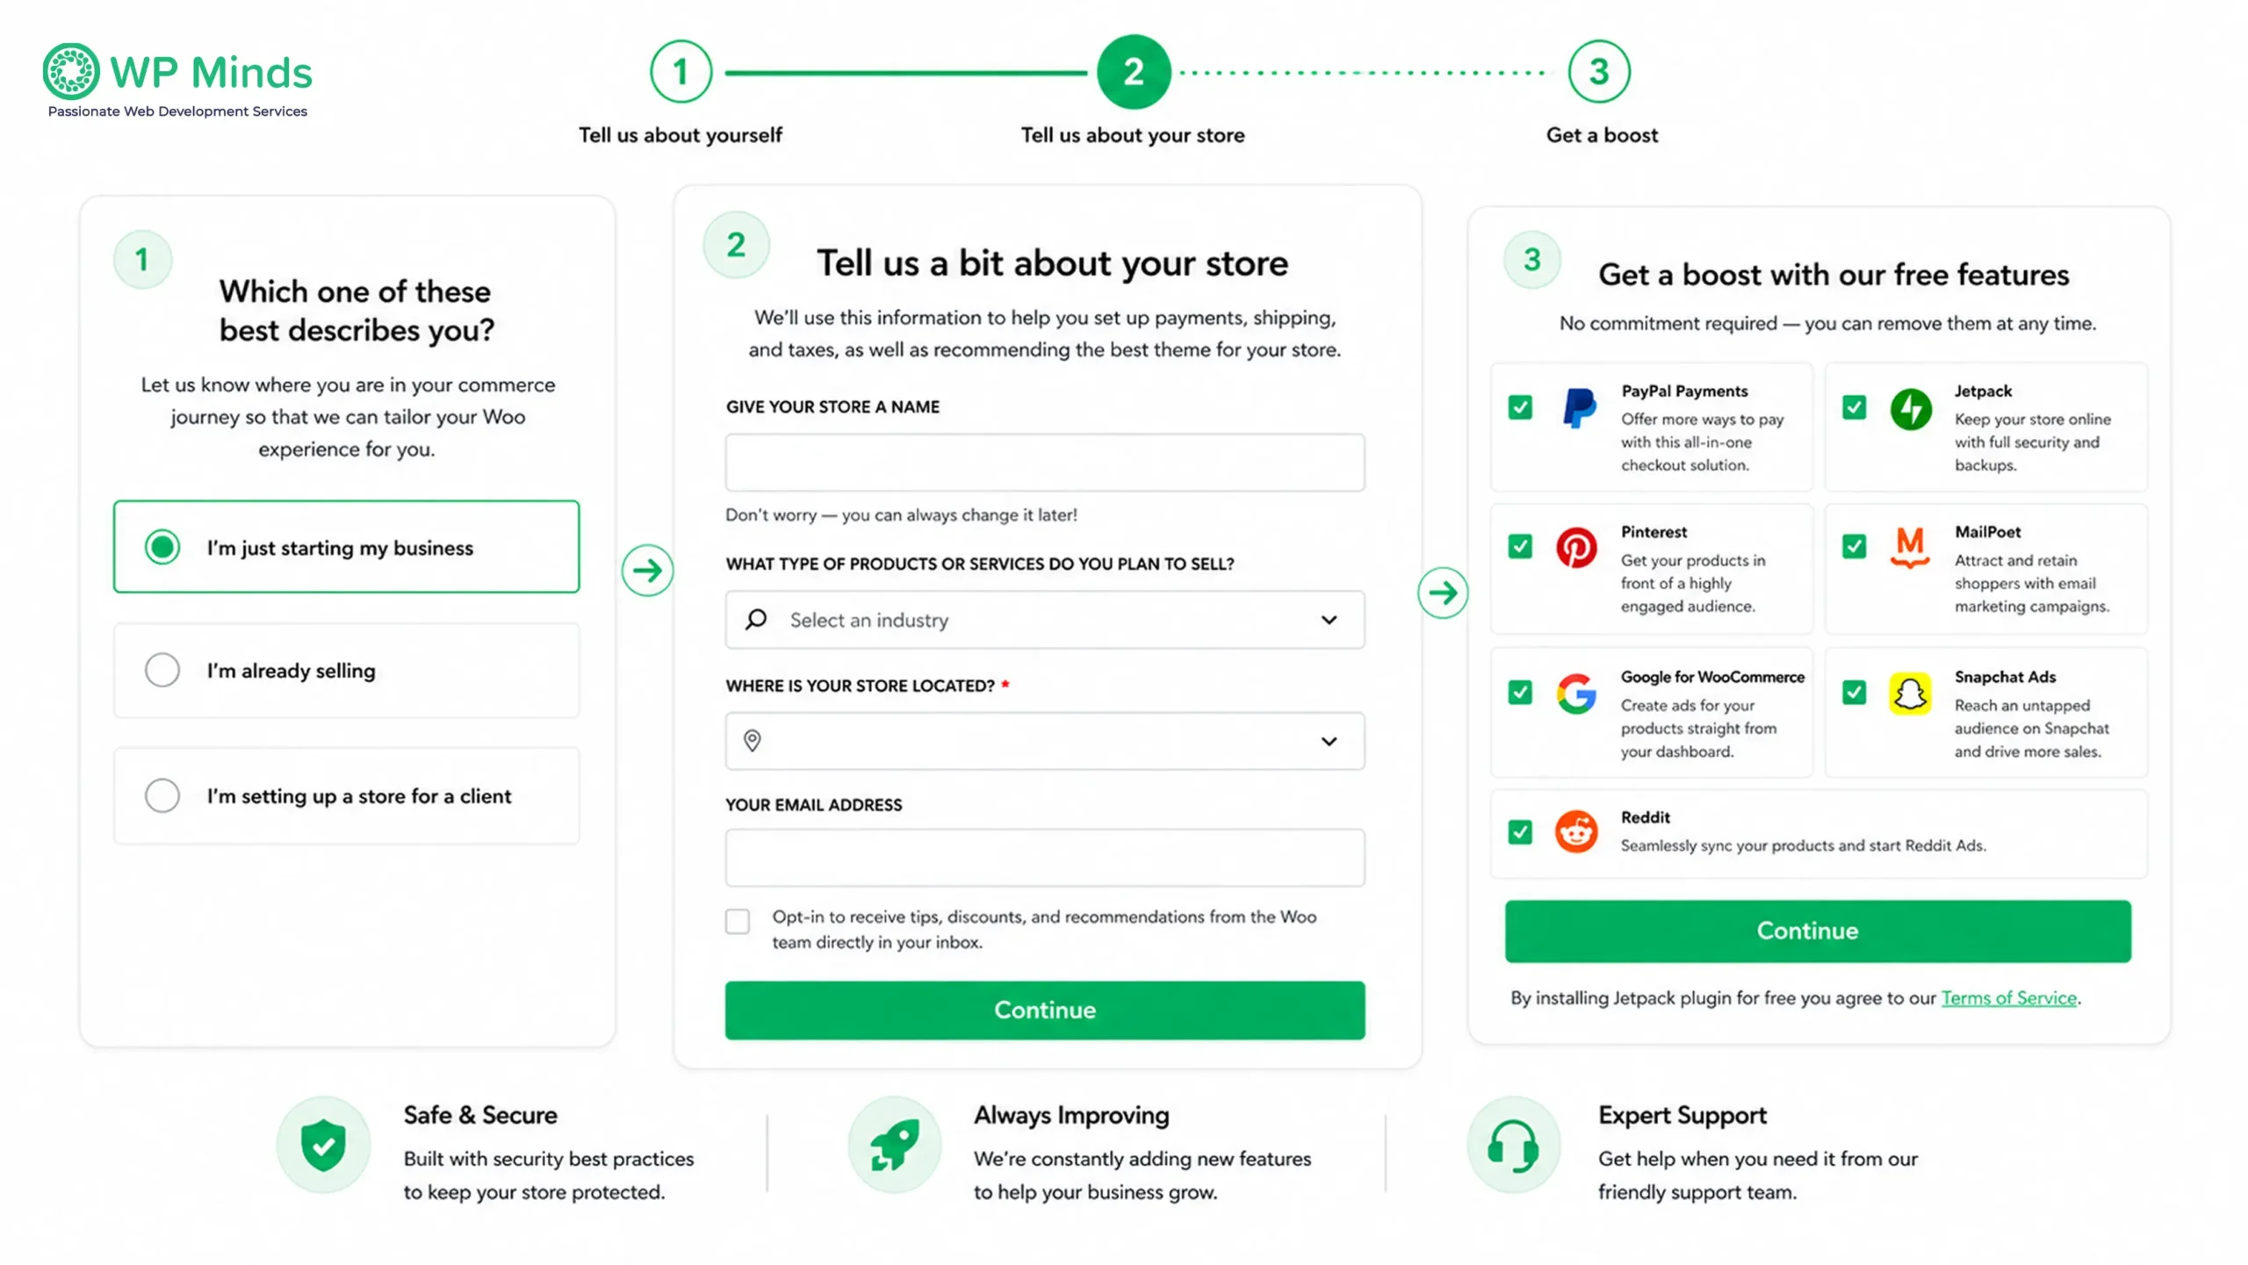Click the "Passionate Web Development Services" tagline
Screen dimensions: 2248x1265
point(177,111)
